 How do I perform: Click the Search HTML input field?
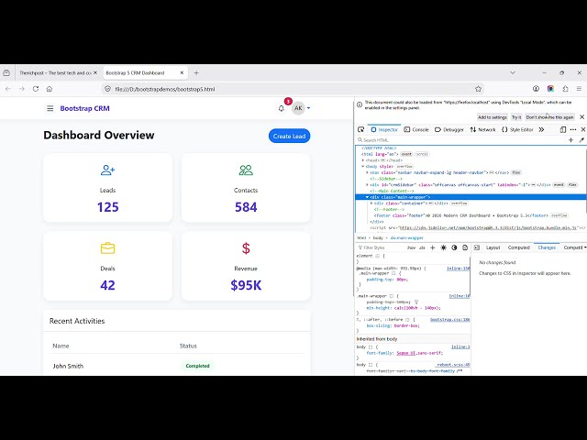(x=461, y=140)
